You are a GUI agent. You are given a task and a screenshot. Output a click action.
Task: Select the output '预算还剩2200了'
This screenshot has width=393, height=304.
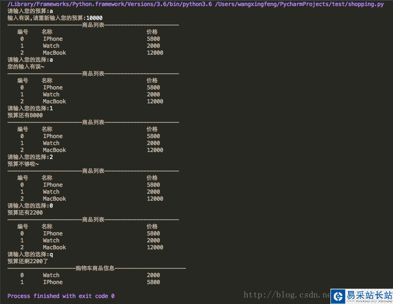coord(27,261)
